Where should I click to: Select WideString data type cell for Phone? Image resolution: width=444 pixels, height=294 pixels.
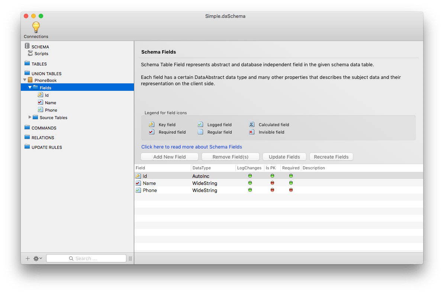tap(205, 190)
